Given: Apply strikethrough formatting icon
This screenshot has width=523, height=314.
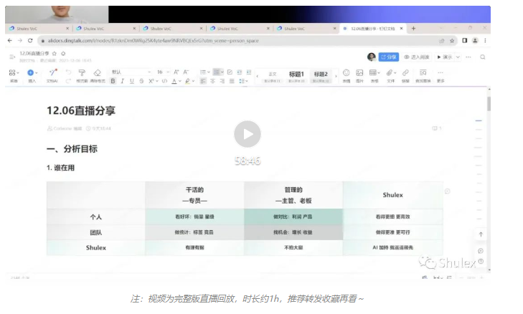Looking at the screenshot, I should [141, 81].
